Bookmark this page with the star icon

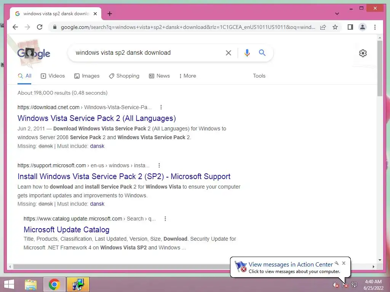335,27
